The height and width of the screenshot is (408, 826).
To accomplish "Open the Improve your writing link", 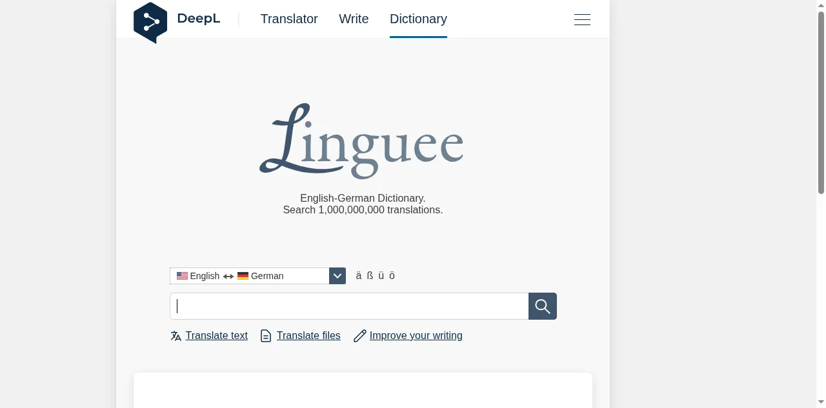I will pos(416,336).
